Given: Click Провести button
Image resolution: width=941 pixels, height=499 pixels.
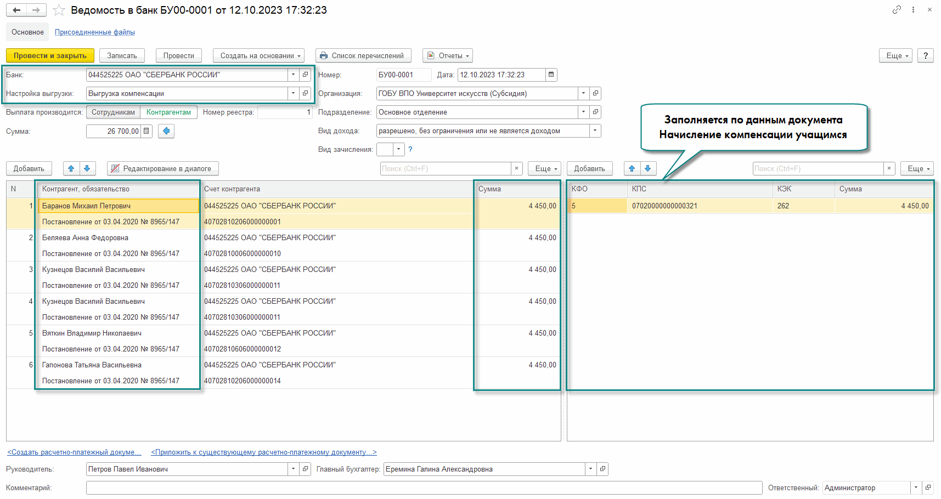Looking at the screenshot, I should (179, 55).
